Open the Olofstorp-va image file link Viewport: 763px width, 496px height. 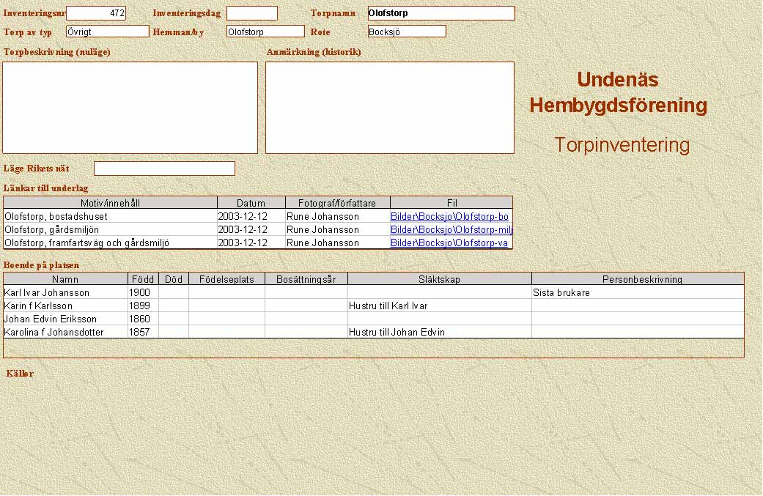[449, 243]
